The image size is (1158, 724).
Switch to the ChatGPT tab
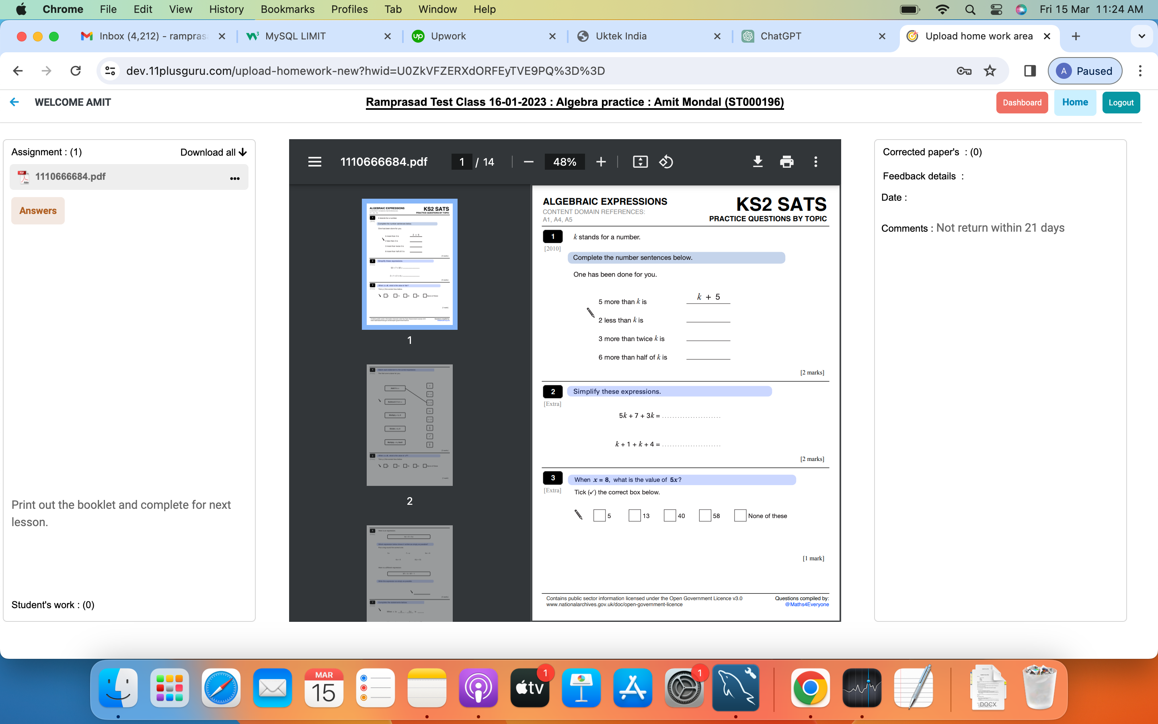[780, 36]
